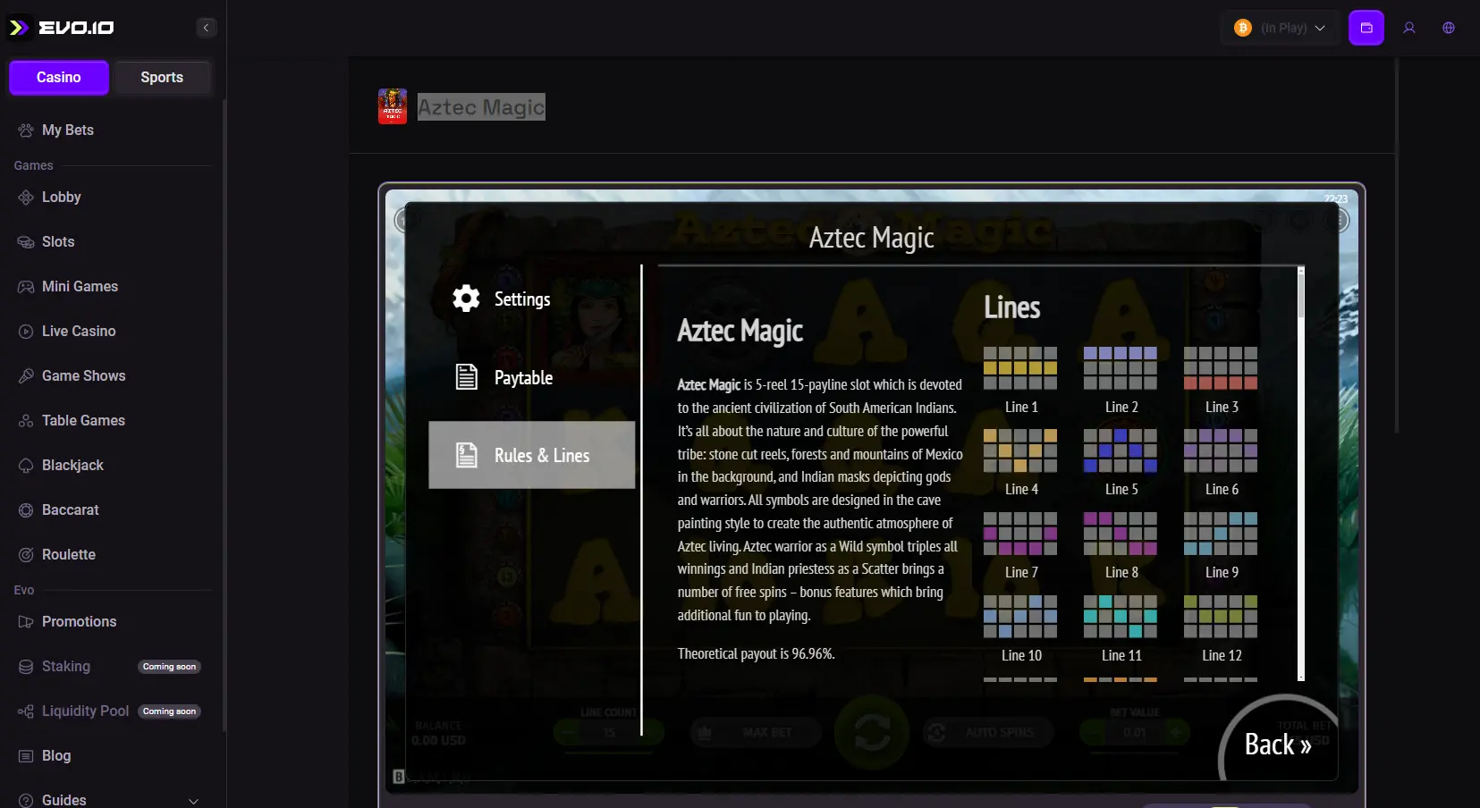Switch to the Casino tab

tap(59, 78)
